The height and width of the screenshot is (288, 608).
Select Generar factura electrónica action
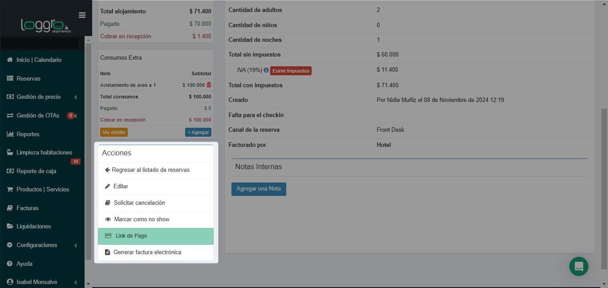[x=147, y=252]
